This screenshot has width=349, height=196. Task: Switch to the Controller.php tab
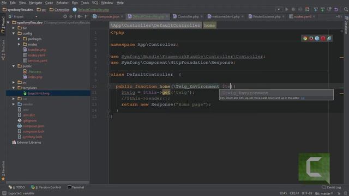(x=188, y=17)
